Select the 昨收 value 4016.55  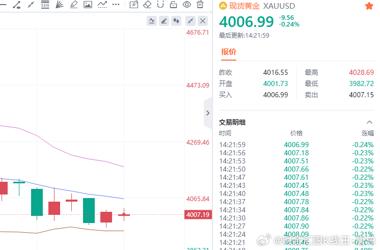pyautogui.click(x=276, y=72)
